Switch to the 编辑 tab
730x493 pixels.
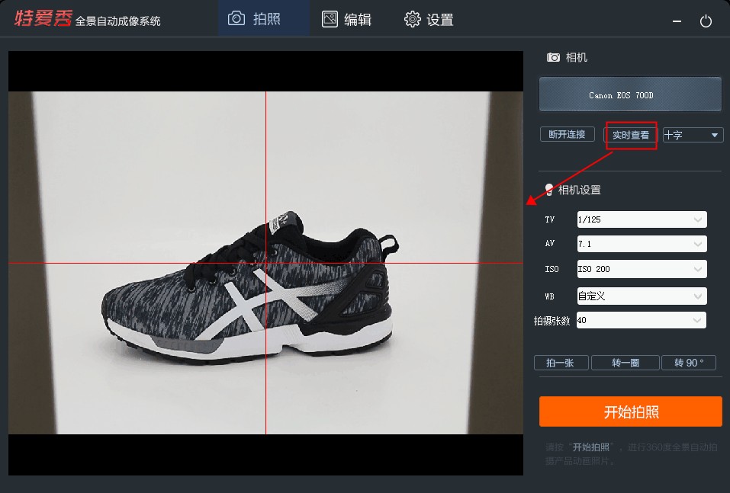347,19
